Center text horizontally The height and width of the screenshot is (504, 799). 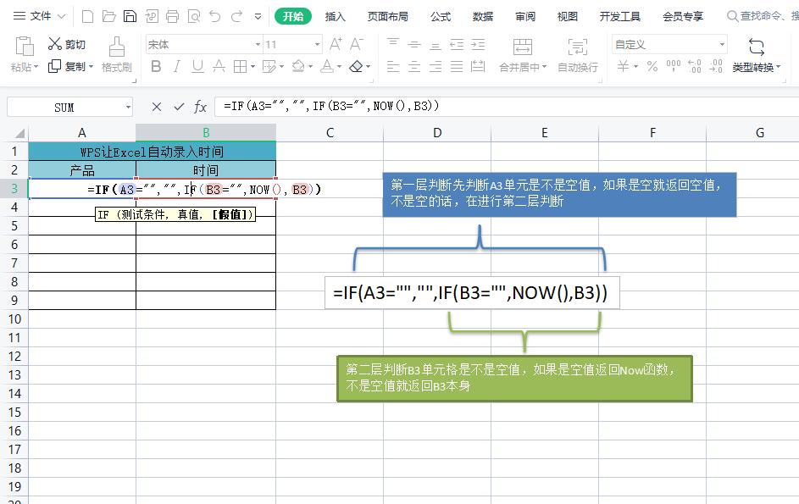(413, 66)
